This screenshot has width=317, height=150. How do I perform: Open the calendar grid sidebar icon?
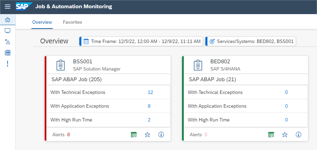click(8, 53)
